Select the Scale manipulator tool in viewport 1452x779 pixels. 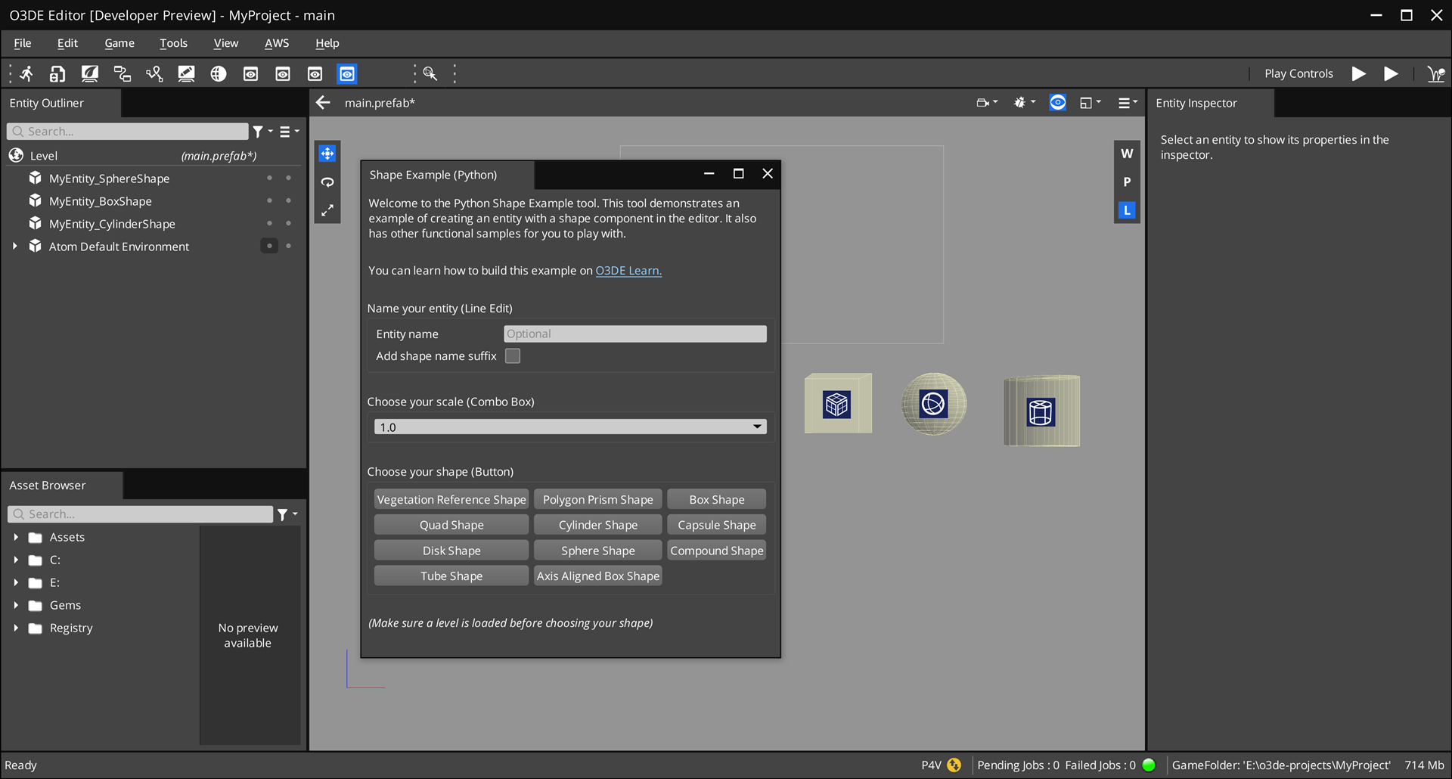tap(327, 211)
